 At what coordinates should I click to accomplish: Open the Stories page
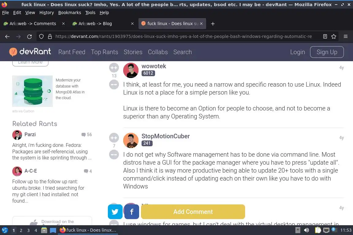pos(133,52)
